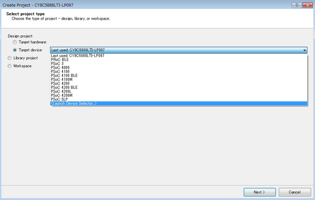315x200 pixels.
Task: Close the Create Project window
Action: coord(307,5)
